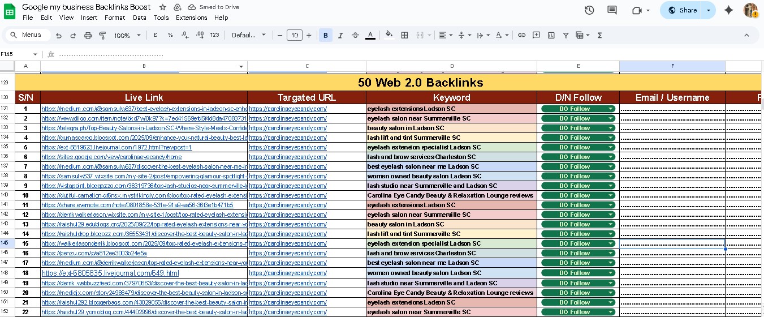Expand the font family dropdown
This screenshot has width=764, height=317.
[x=249, y=35]
